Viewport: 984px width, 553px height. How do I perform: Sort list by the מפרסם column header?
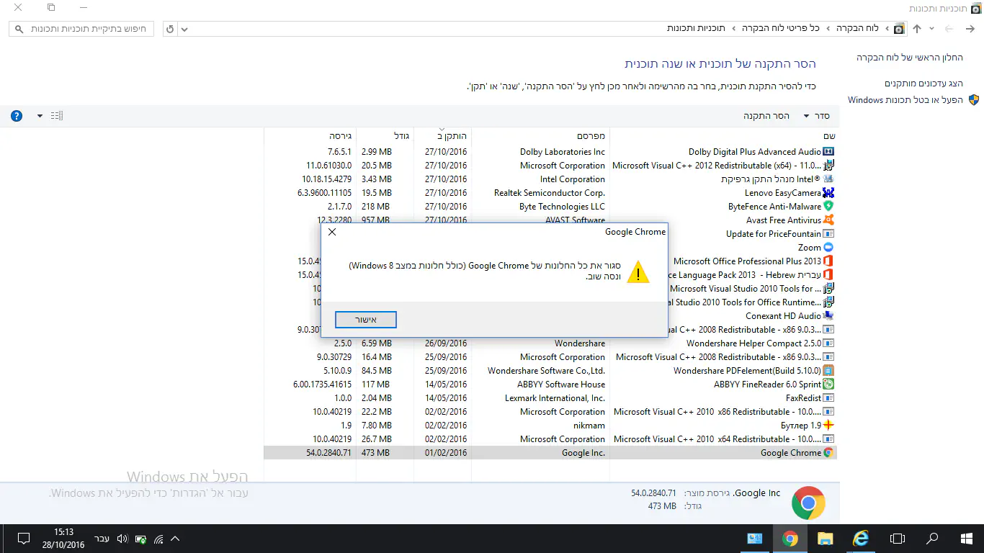[x=591, y=136]
